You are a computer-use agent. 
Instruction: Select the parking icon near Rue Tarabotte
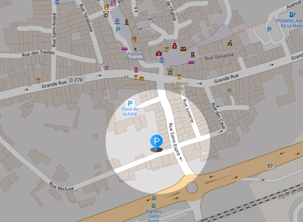118,30
